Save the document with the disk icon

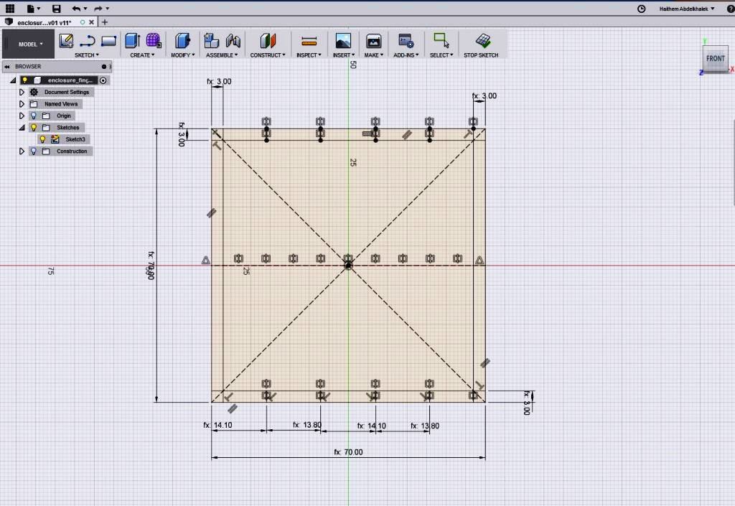(x=56, y=8)
